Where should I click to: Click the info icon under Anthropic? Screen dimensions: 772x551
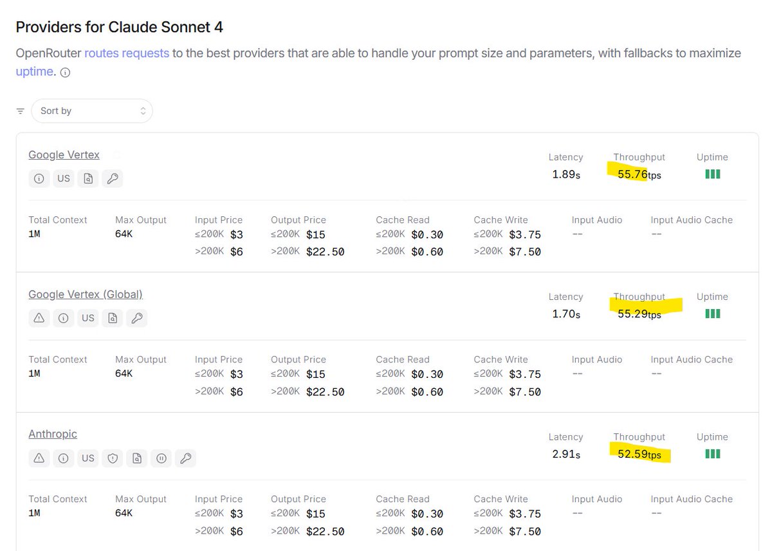tap(64, 458)
